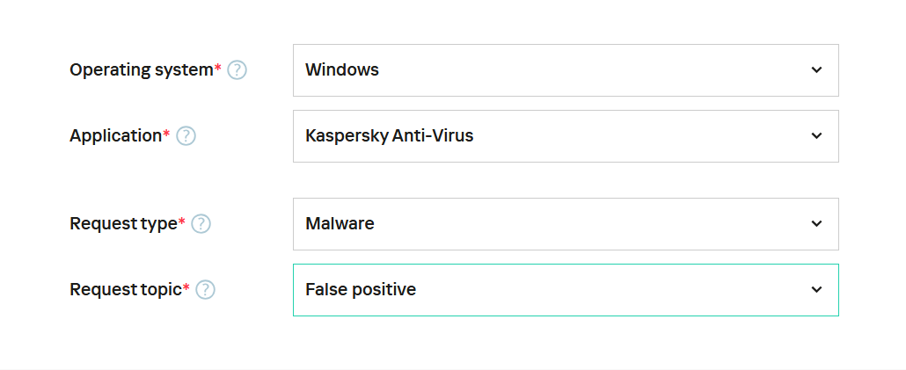Click the chevron arrow in the False positive dropdown

pyautogui.click(x=816, y=290)
